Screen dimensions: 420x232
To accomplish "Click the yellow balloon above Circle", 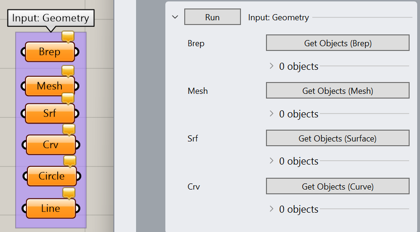I will click(x=70, y=161).
